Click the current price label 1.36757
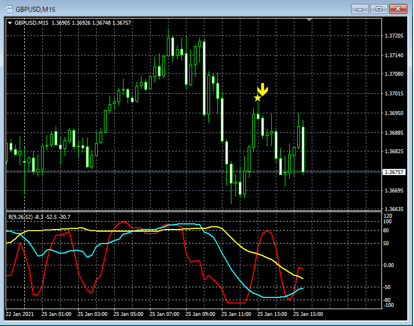The image size is (414, 326). click(394, 172)
